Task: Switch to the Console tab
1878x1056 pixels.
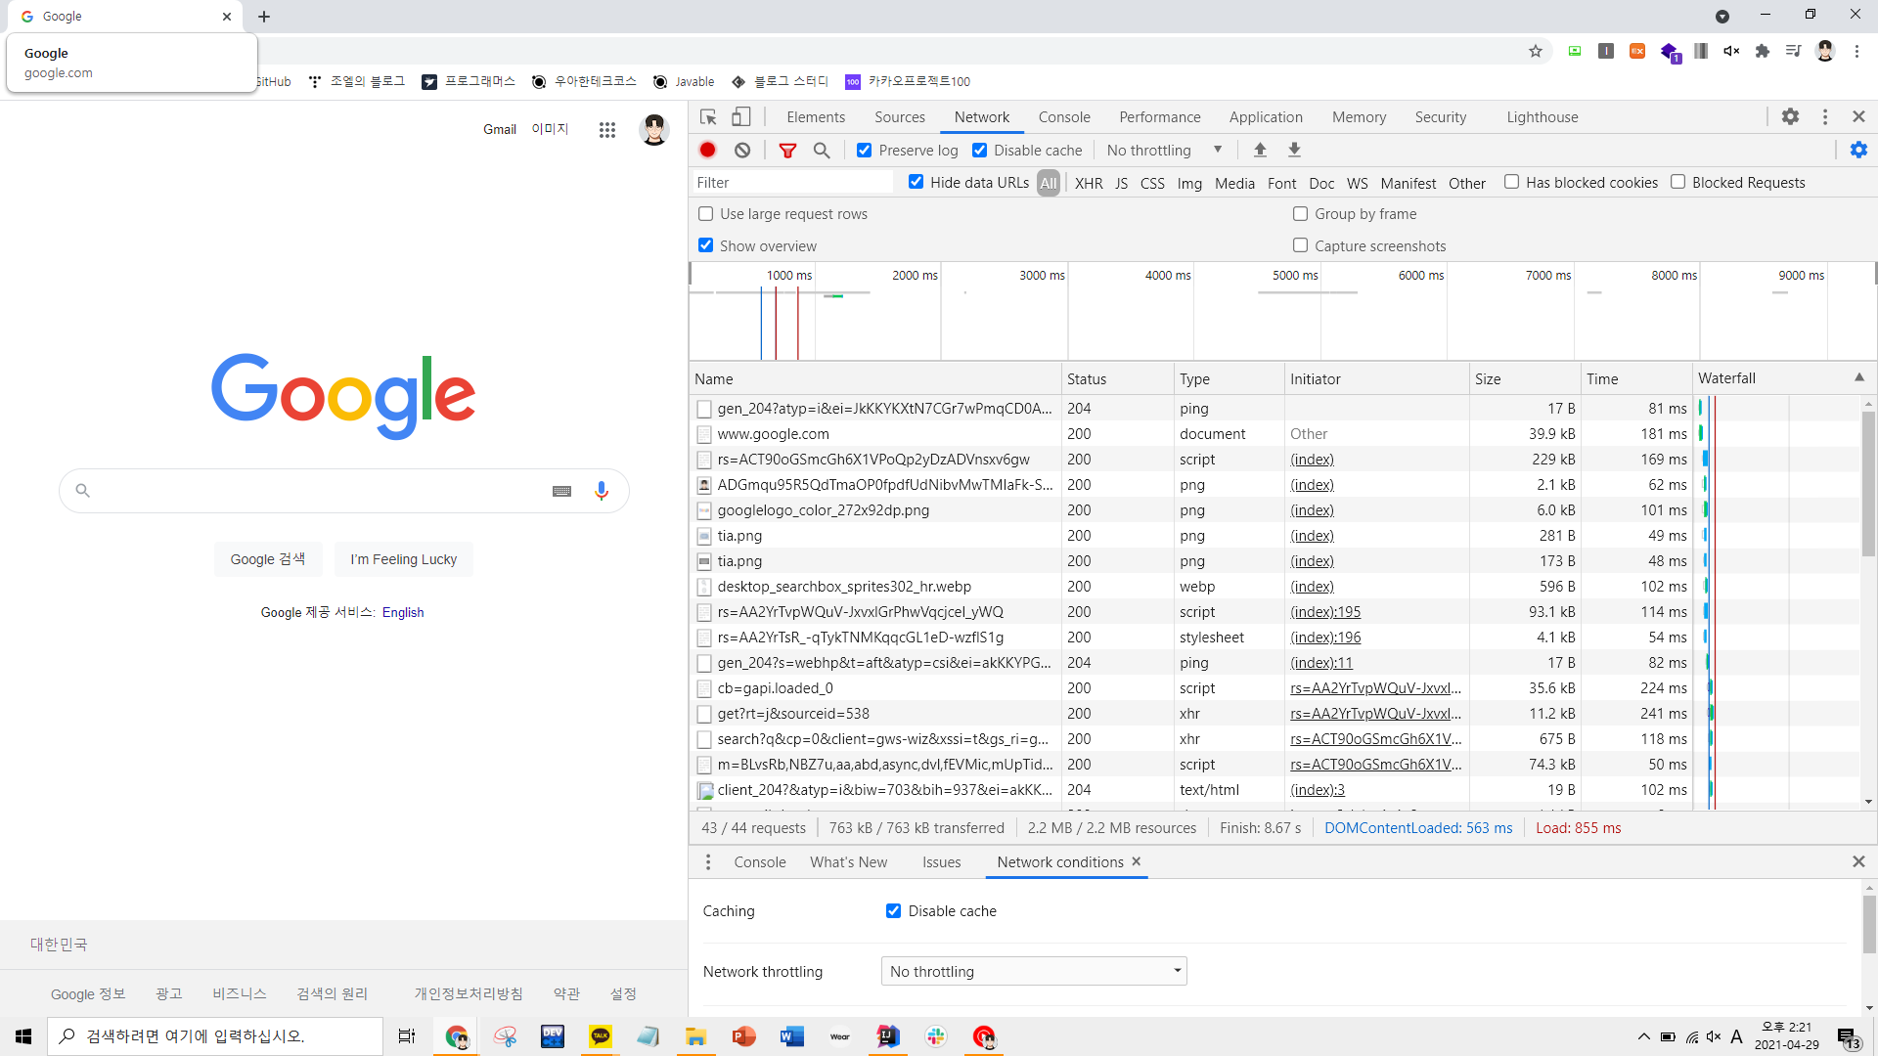Action: 1064,116
